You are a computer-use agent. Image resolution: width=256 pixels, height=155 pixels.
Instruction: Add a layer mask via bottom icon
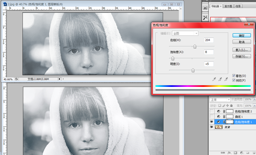tap(235, 153)
